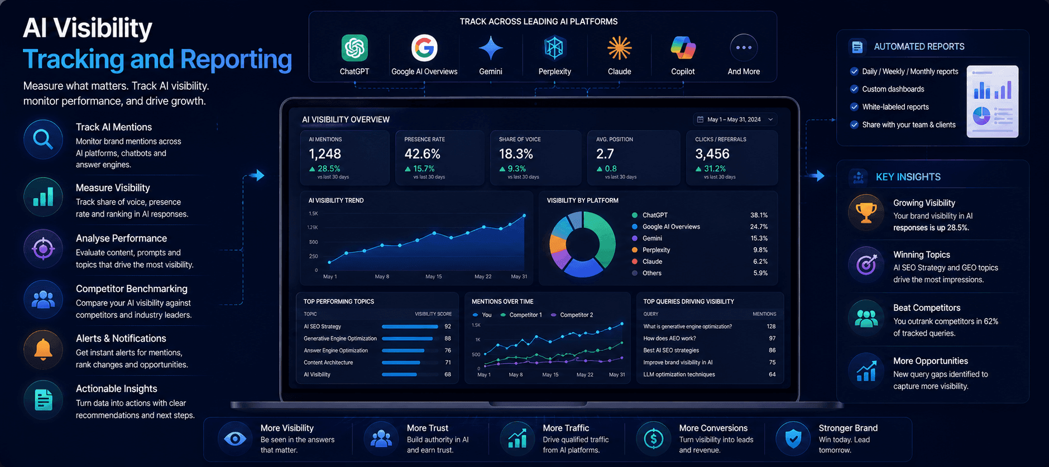The image size is (1049, 467).
Task: Select the Perplexity platform icon
Action: (x=554, y=48)
